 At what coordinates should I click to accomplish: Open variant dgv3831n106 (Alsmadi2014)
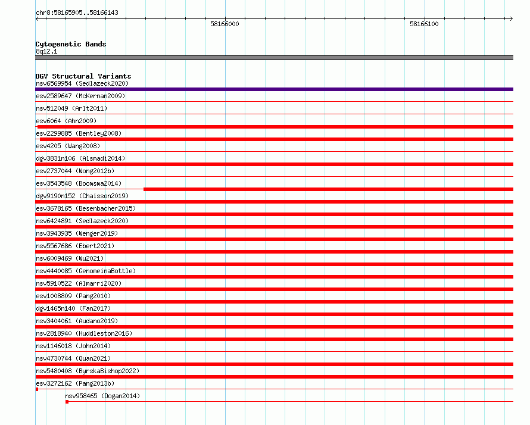click(80, 158)
